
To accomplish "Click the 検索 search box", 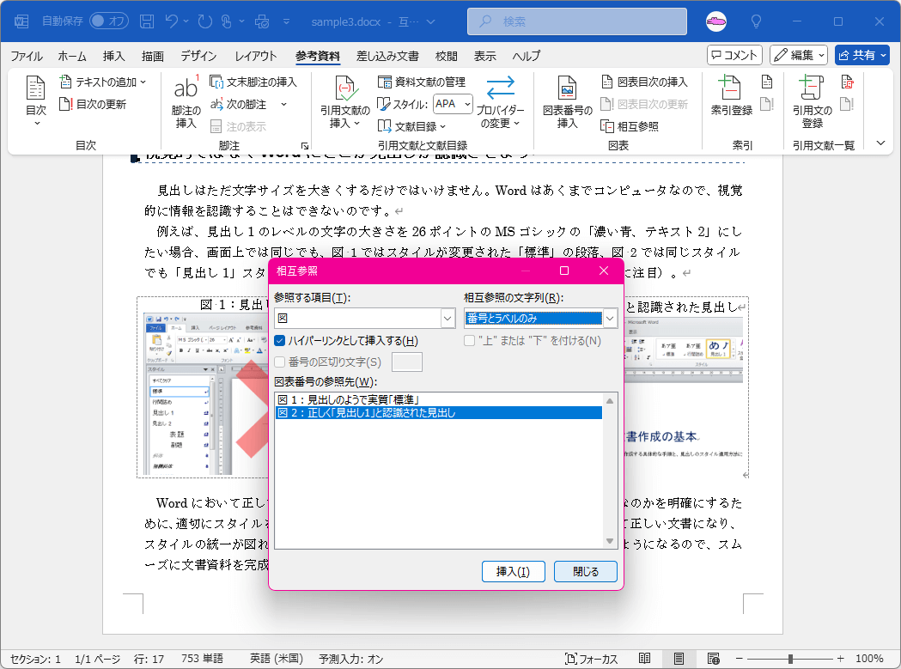I will click(577, 21).
